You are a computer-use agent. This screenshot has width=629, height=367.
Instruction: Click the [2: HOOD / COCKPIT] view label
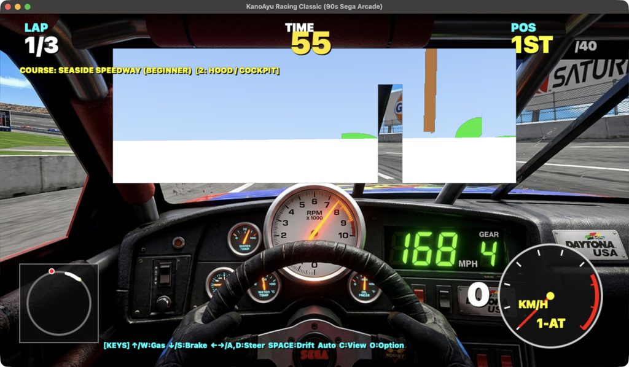pos(238,71)
